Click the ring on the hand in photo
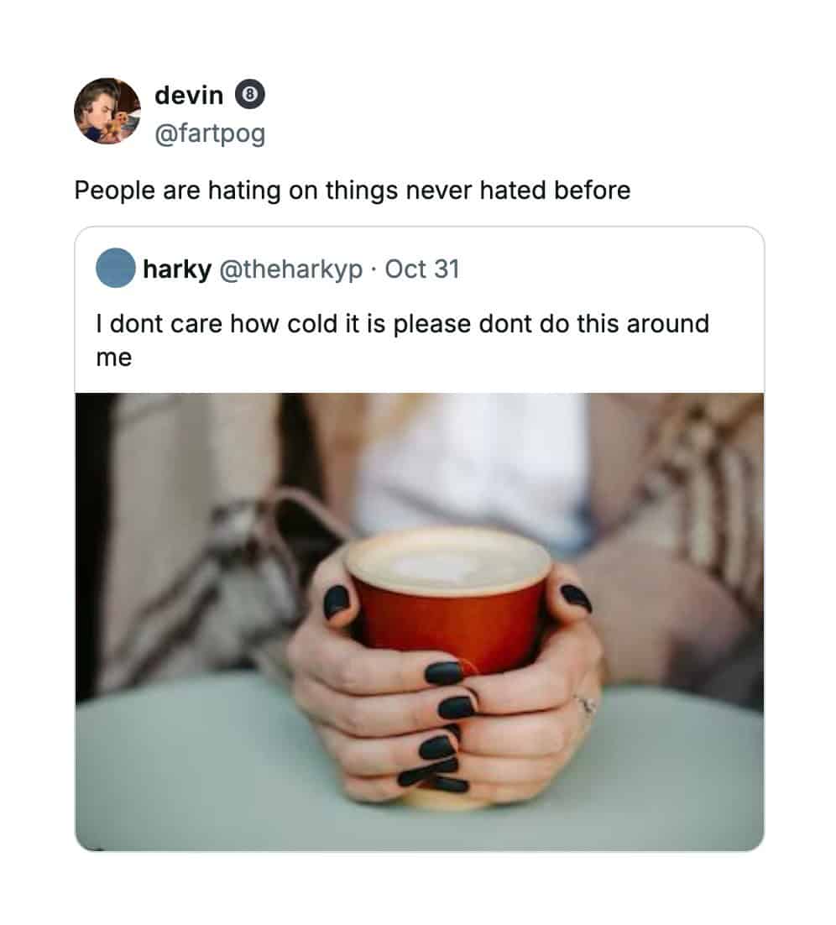The image size is (836, 925). click(586, 703)
